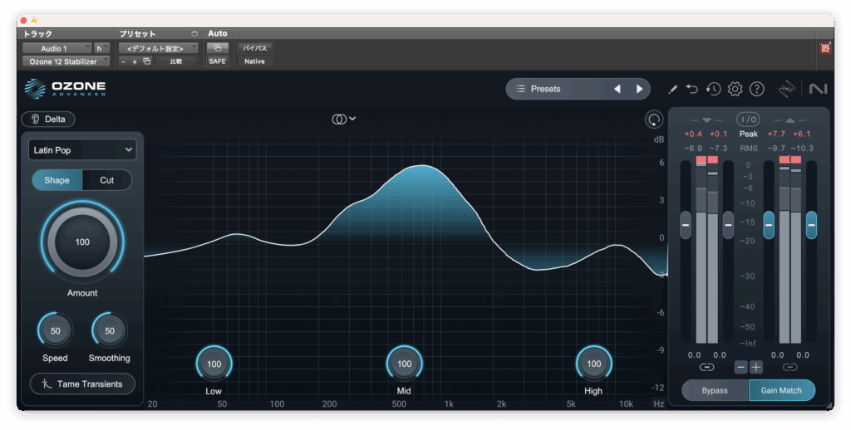Open Ozone settings gear icon
Image resolution: width=851 pixels, height=430 pixels.
pyautogui.click(x=735, y=89)
